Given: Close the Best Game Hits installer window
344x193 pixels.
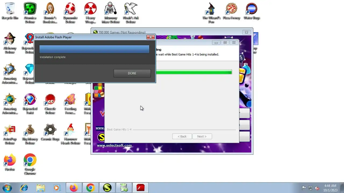Looking at the screenshot, I should pyautogui.click(x=234, y=43).
